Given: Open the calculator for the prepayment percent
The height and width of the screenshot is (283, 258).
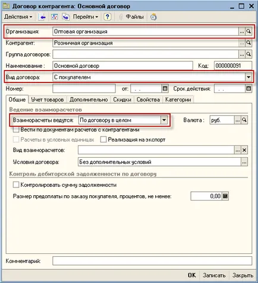Looking at the screenshot, I should pyautogui.click(x=225, y=196).
